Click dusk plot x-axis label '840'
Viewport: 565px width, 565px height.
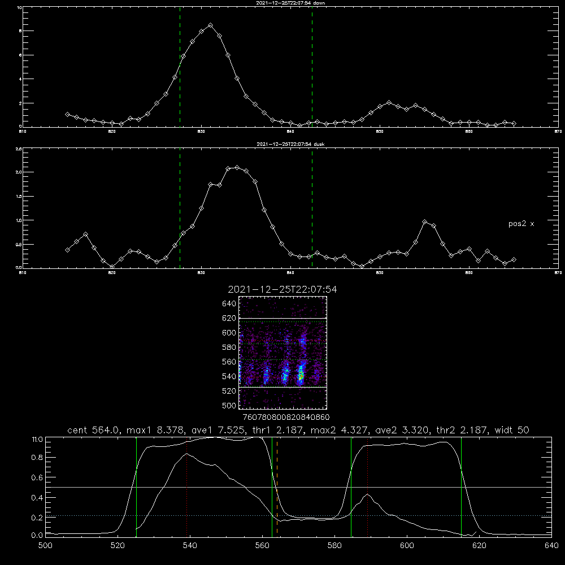[x=290, y=273]
